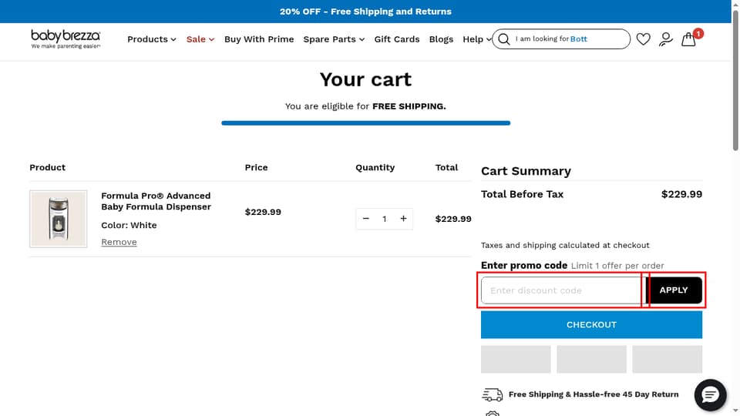The image size is (740, 416).
Task: Open the account profile icon
Action: (666, 39)
